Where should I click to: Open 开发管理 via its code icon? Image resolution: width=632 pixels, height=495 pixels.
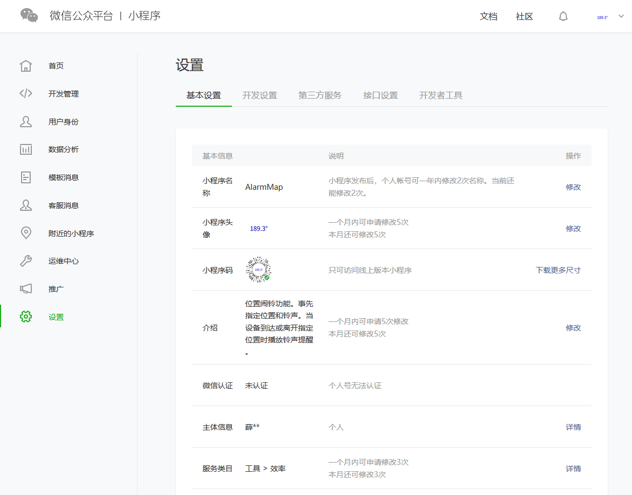pos(26,94)
